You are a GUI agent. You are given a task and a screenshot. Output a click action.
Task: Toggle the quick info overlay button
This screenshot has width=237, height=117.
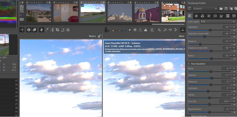(29, 30)
